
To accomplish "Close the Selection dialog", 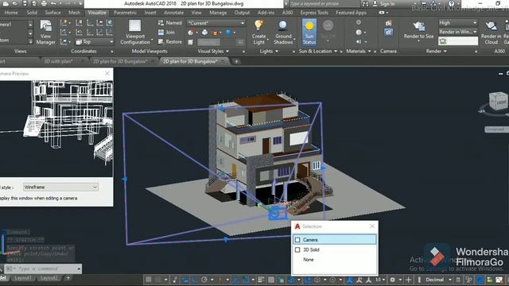I will pos(372,226).
